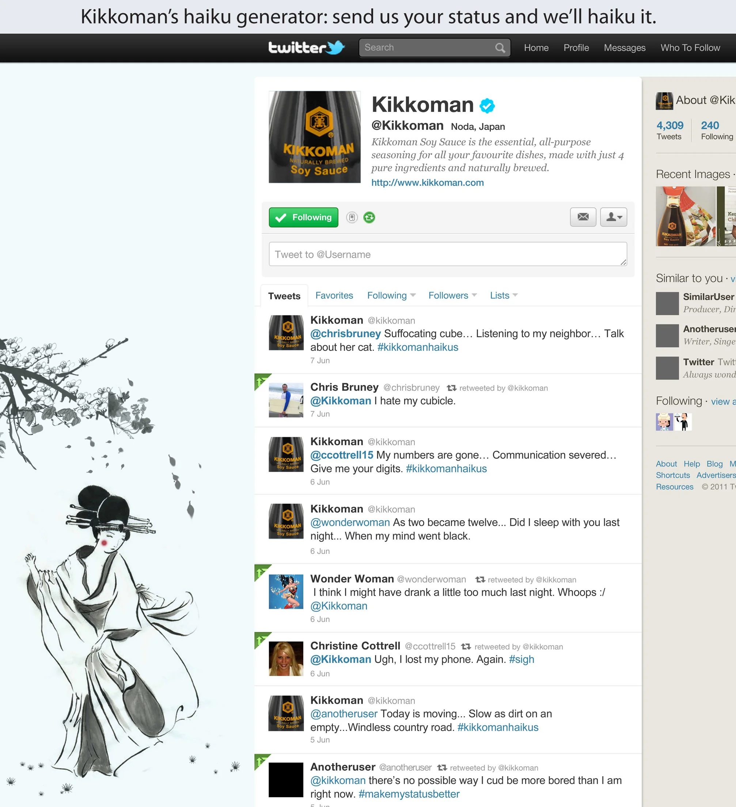The image size is (736, 807).
Task: Expand the Following tab dropdown
Action: click(x=391, y=296)
